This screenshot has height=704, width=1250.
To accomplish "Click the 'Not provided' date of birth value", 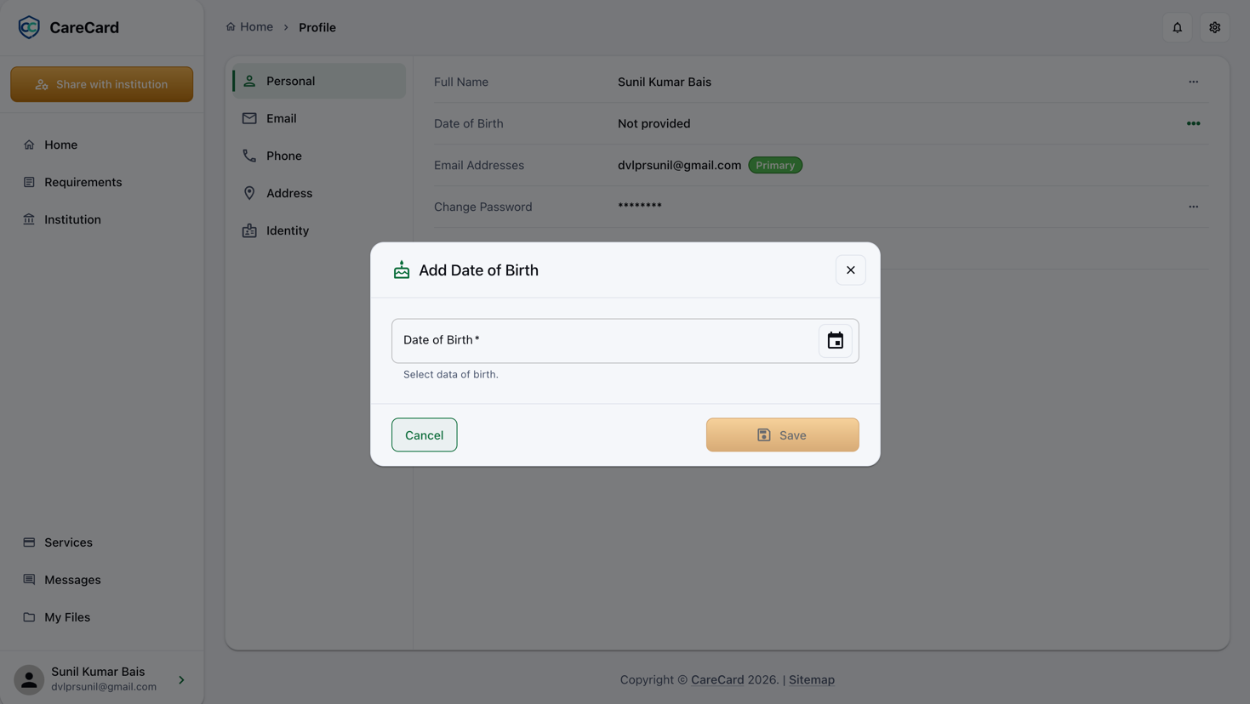I will 654,123.
